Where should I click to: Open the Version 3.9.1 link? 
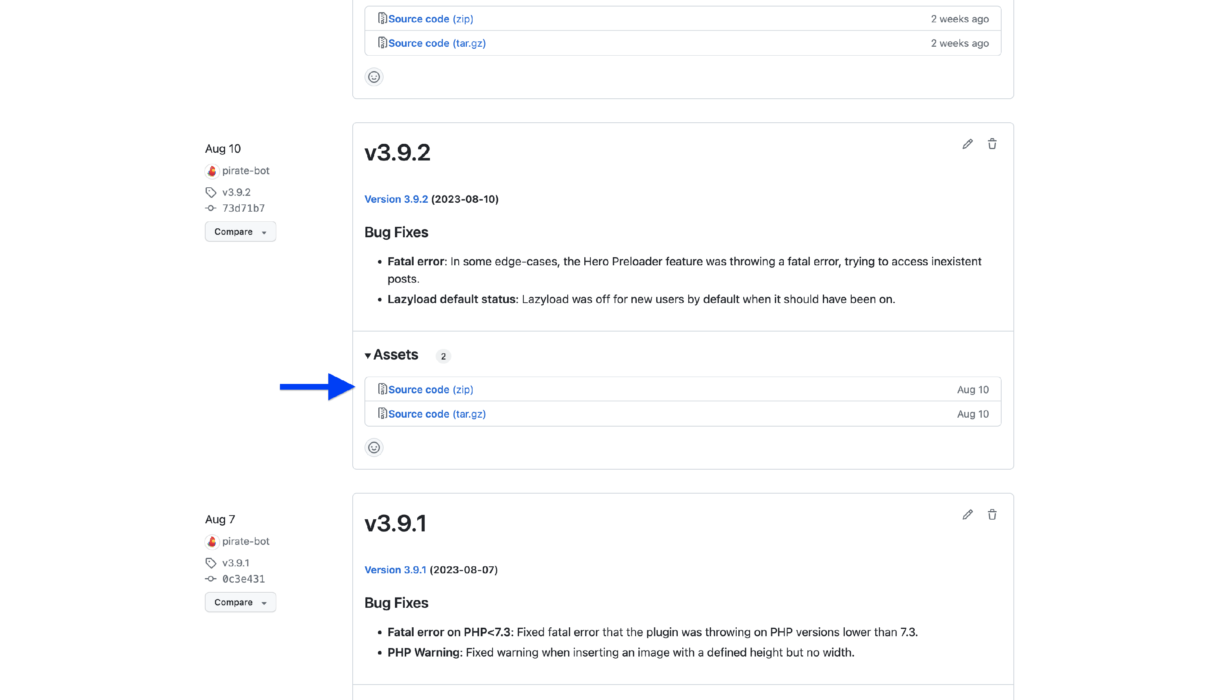(395, 570)
